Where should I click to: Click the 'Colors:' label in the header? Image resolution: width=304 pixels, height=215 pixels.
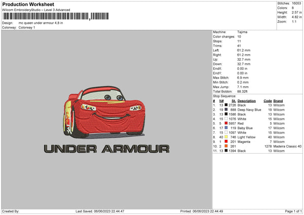coord(282,8)
